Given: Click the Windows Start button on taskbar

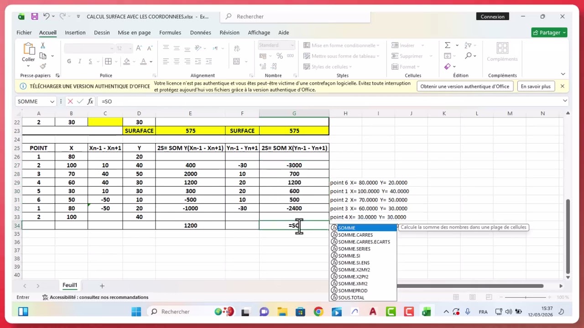Looking at the screenshot, I should pyautogui.click(x=136, y=312).
